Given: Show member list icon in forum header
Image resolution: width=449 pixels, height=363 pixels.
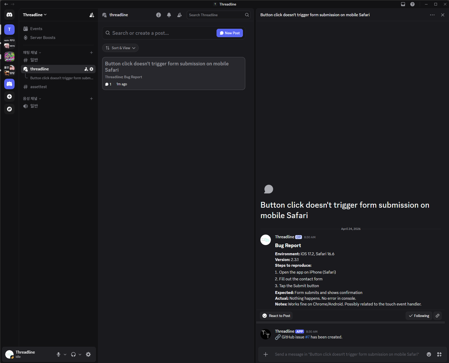Looking at the screenshot, I should [x=179, y=15].
